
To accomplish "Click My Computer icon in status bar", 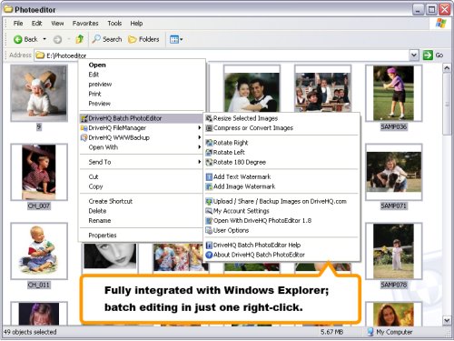I will click(x=370, y=332).
